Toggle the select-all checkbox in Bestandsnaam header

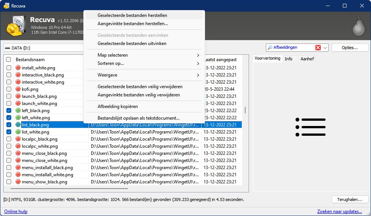pos(9,60)
